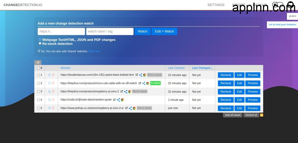
Task: Preview the coda.io random-quote watch
Action: tap(253, 100)
